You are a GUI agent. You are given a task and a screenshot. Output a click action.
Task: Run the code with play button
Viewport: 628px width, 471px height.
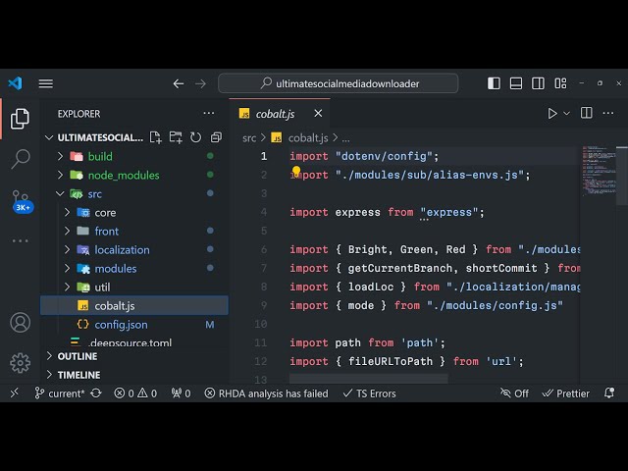point(552,114)
